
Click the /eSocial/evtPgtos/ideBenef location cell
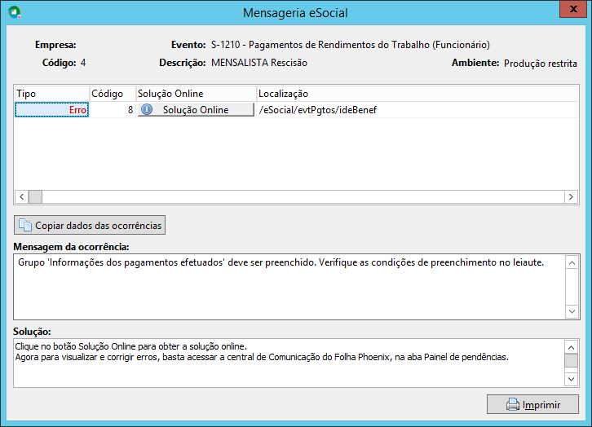[x=417, y=110]
